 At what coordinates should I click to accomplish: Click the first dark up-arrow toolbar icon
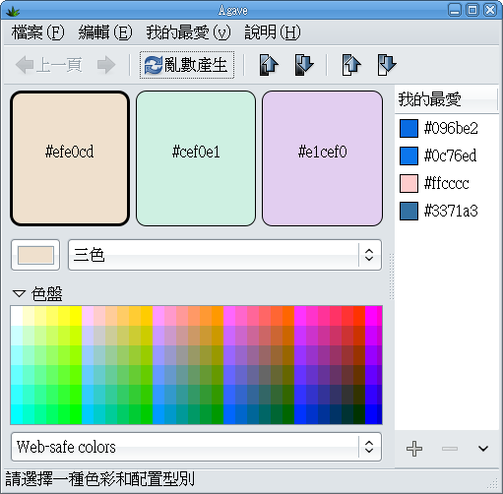pyautogui.click(x=269, y=65)
